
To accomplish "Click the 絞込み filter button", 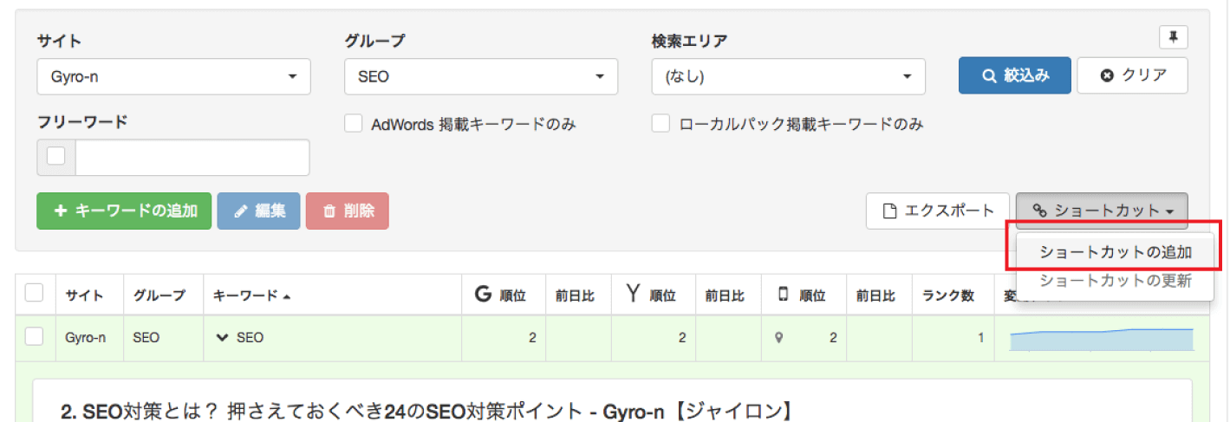I will tap(1014, 75).
